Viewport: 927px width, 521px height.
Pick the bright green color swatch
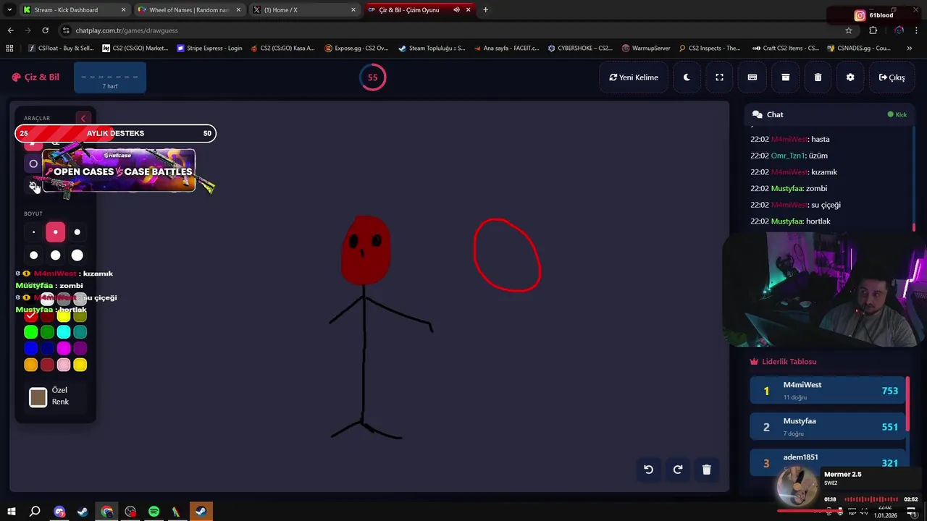pos(30,332)
